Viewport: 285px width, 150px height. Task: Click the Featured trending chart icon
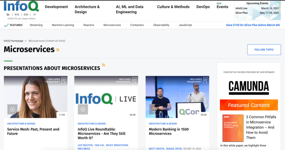(x=6, y=25)
